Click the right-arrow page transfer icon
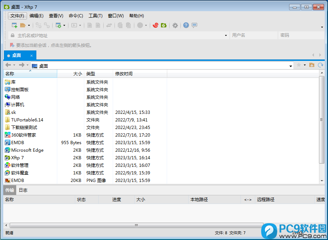328x240 pixels. point(98,25)
